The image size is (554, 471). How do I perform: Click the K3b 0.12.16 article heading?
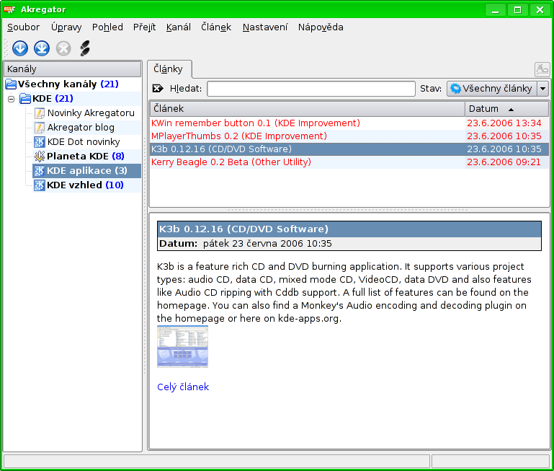point(244,229)
